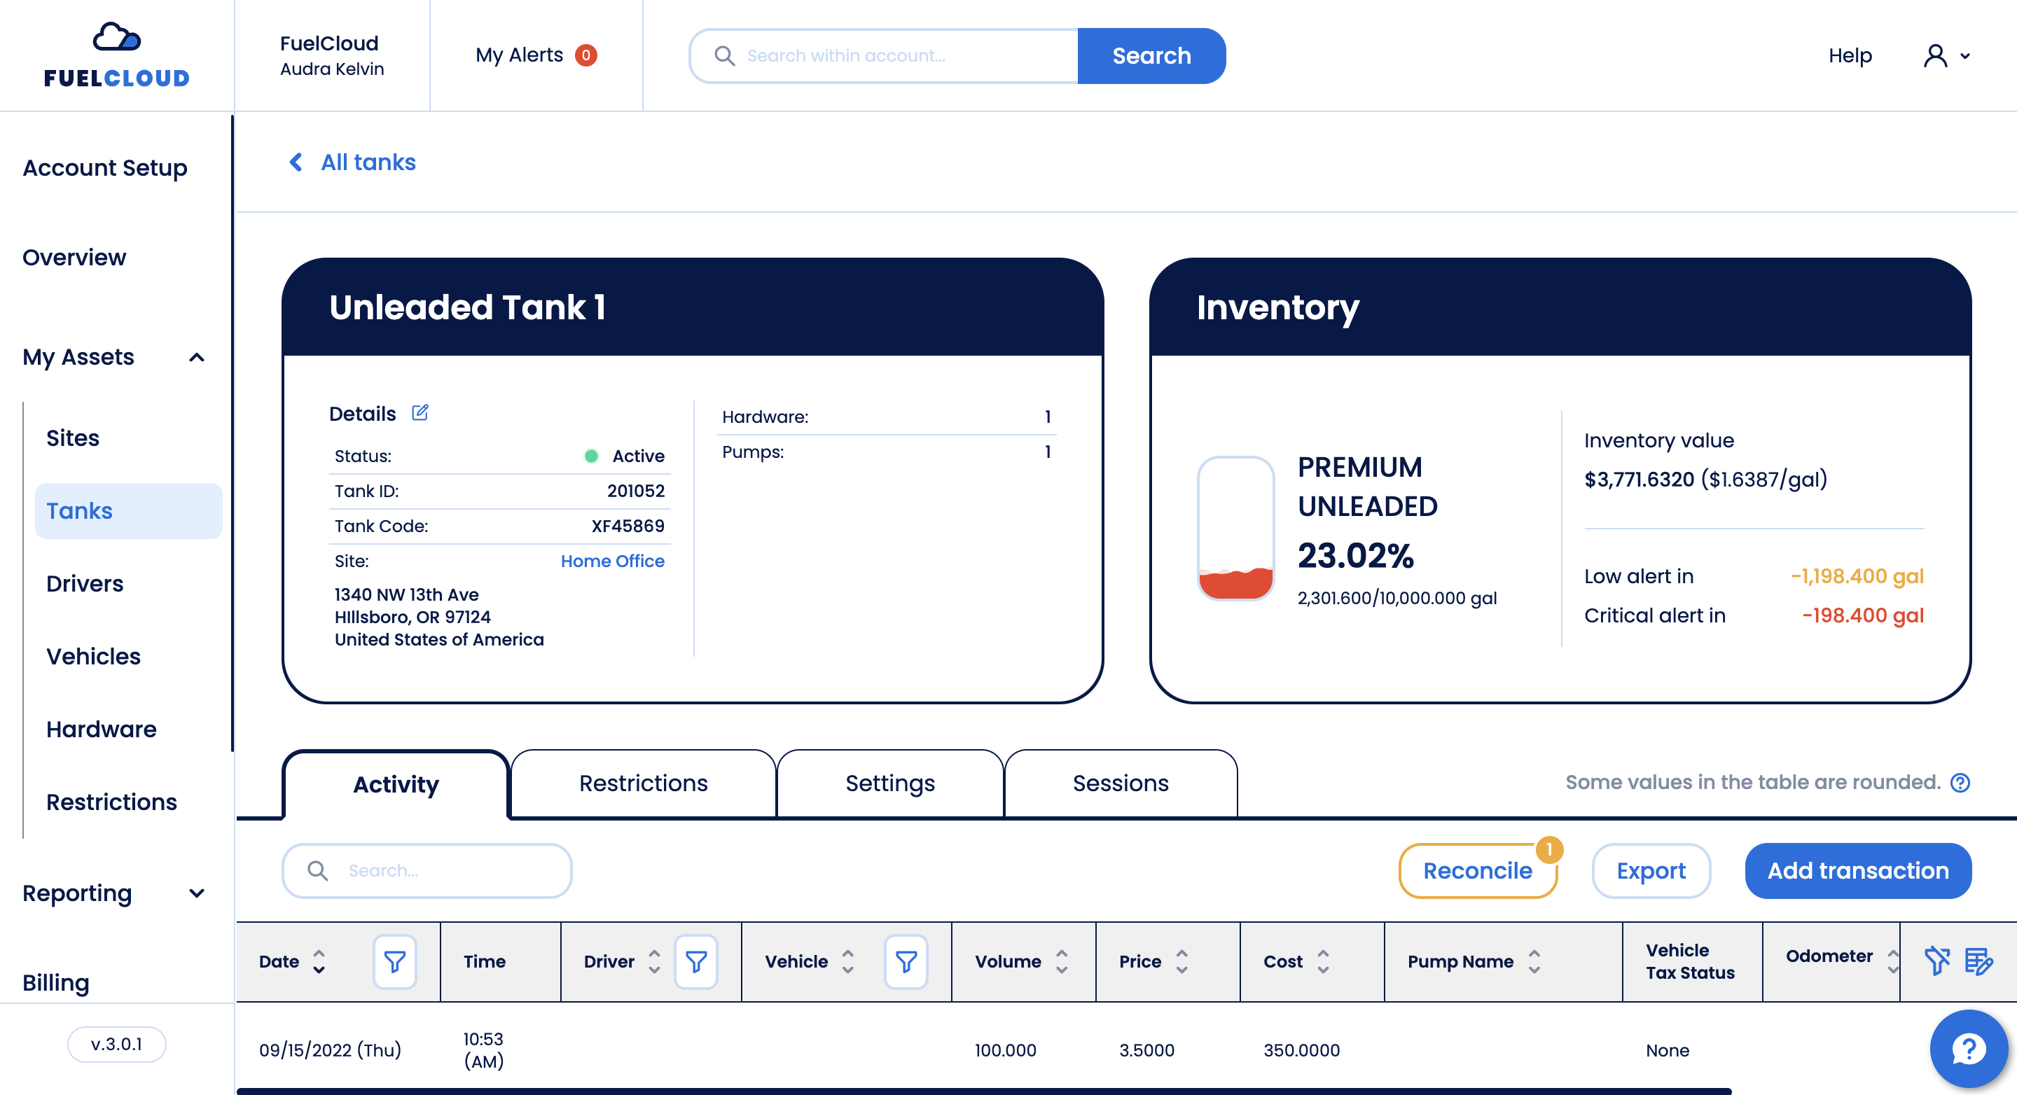Click the Add transaction button
Image resolution: width=2017 pixels, height=1095 pixels.
(1857, 870)
